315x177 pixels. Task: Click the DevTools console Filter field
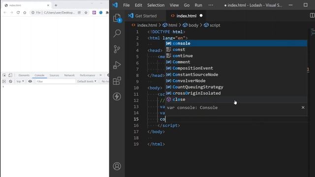(x=55, y=81)
